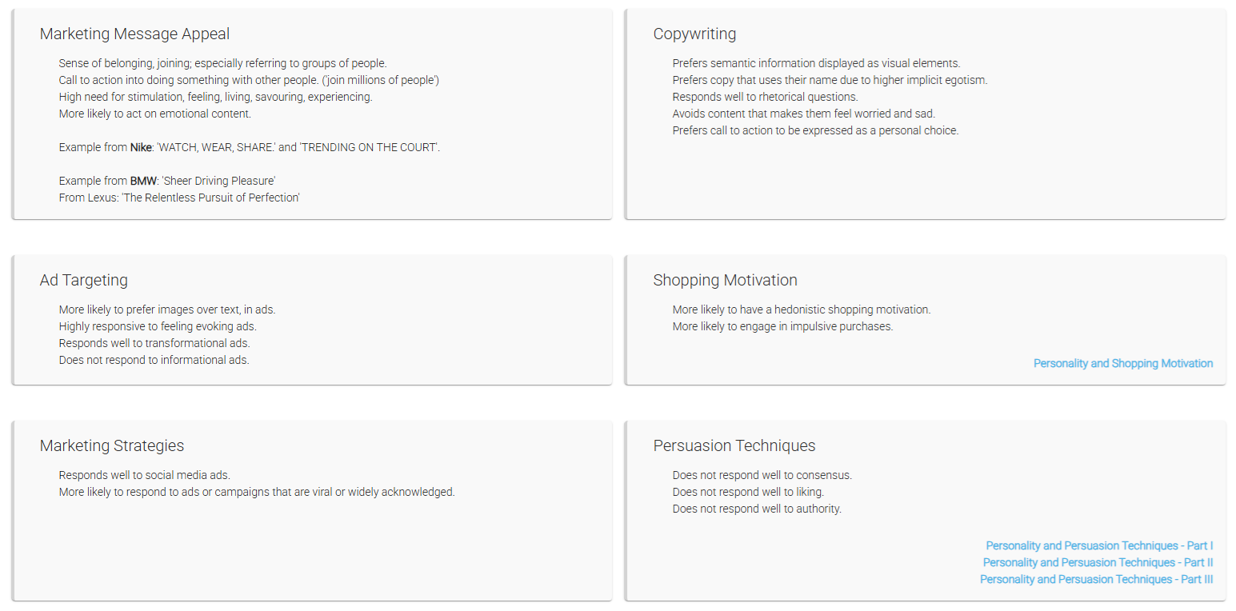
Task: Click 'More likely to act on emotional content' line
Action: tap(155, 114)
